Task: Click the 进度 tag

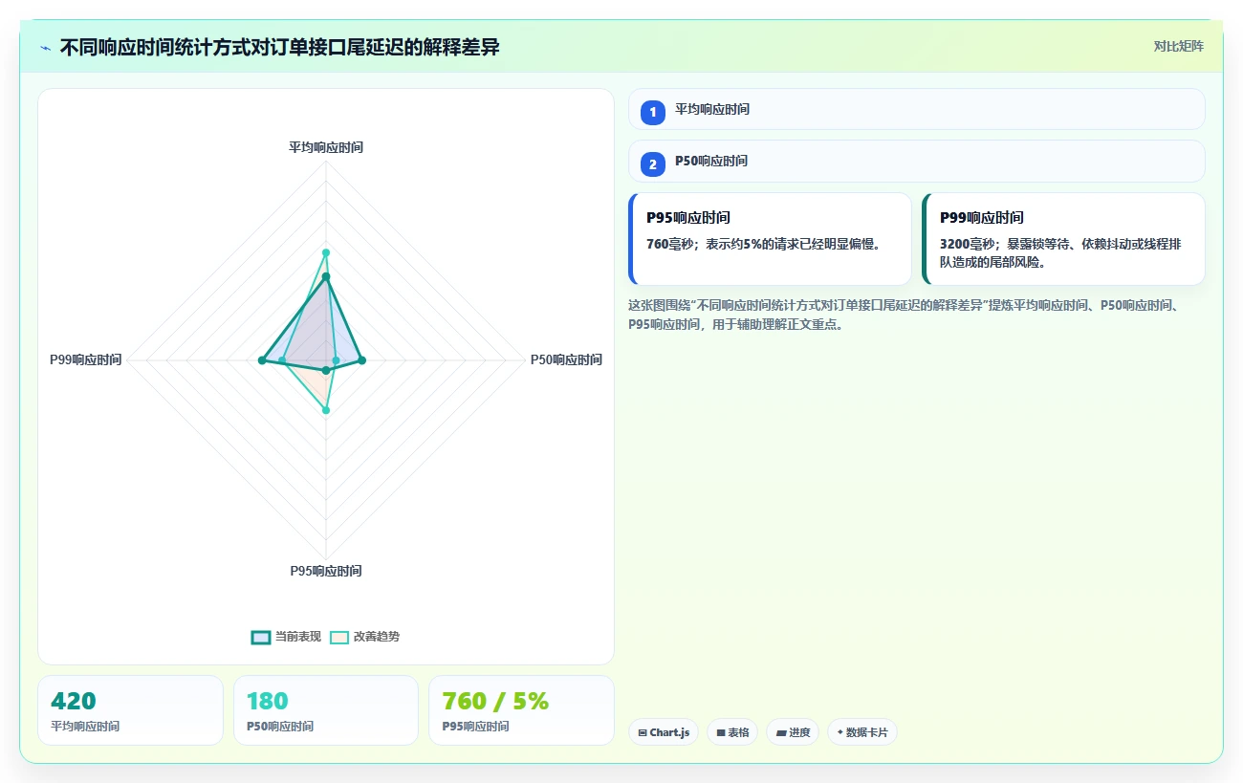Action: (793, 732)
